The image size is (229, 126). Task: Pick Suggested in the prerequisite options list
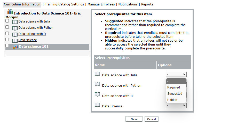[x=175, y=94]
